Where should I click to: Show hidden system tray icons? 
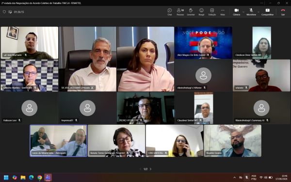coord(234,177)
